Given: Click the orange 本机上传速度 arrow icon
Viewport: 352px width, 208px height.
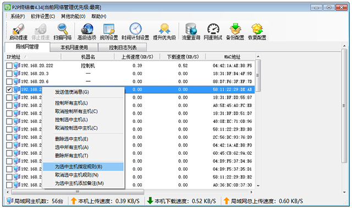Looking at the screenshot, I should [x=74, y=201].
